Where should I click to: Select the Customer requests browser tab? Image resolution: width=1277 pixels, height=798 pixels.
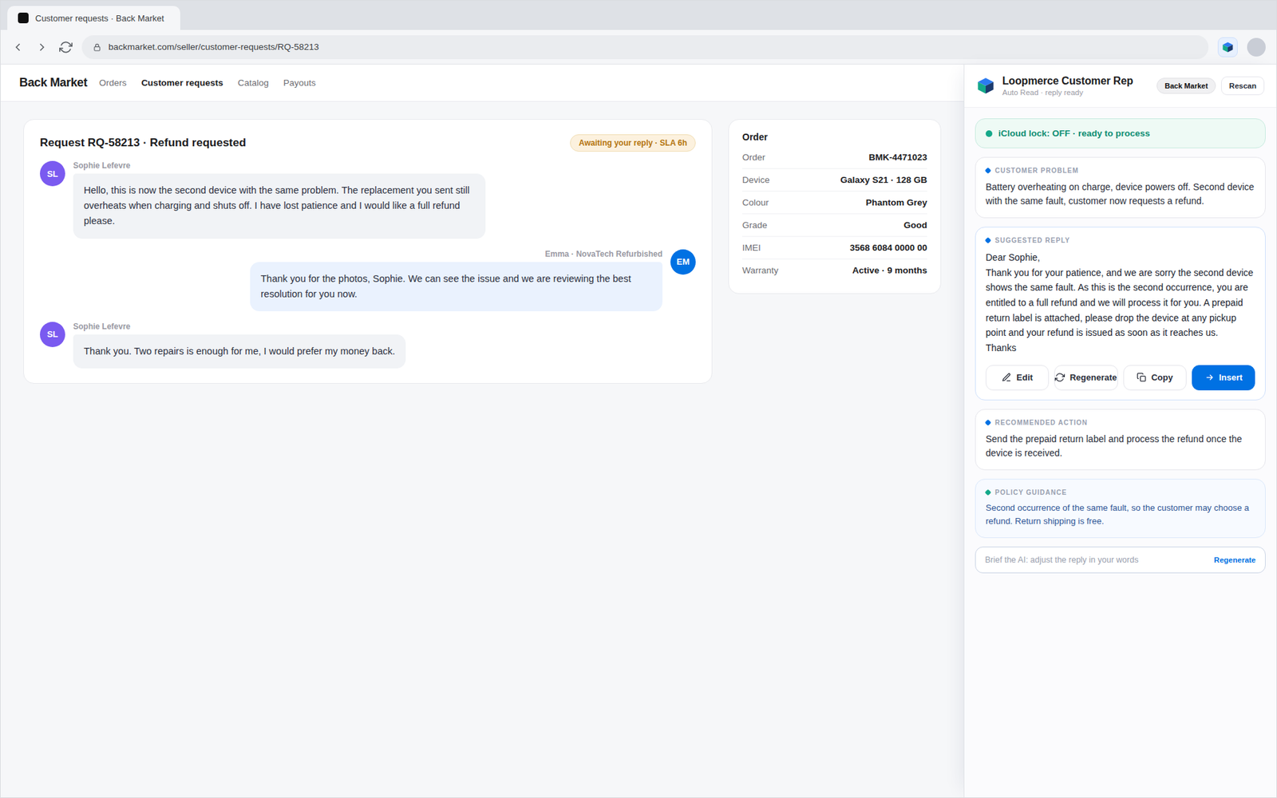pos(94,18)
